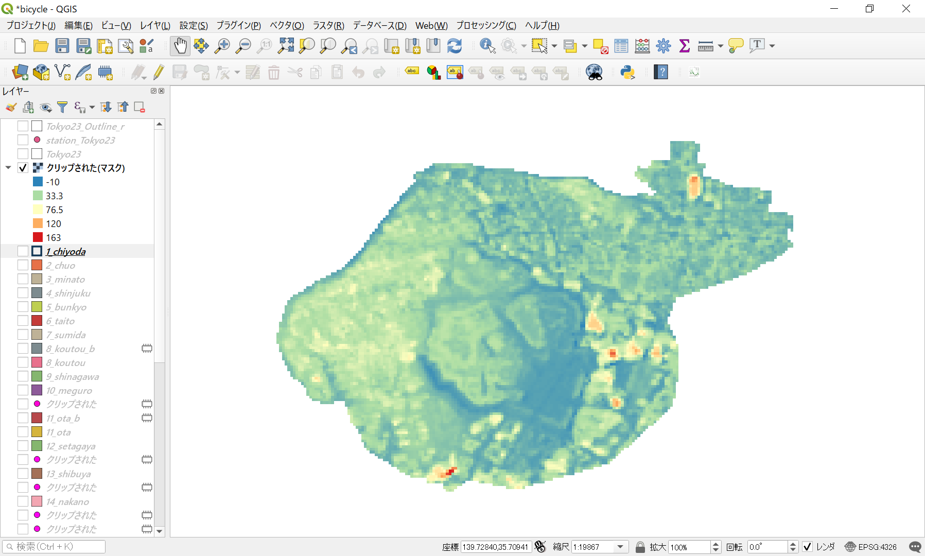The height and width of the screenshot is (556, 925).
Task: Open the レイヤ menu
Action: pos(155,25)
